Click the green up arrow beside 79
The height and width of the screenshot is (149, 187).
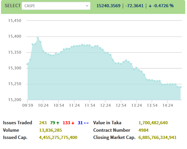coord(58,123)
